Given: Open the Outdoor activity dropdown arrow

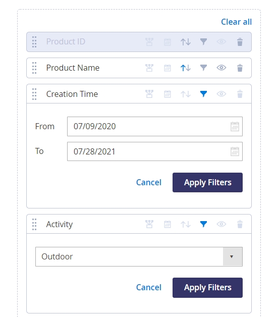Looking at the screenshot, I should (233, 256).
